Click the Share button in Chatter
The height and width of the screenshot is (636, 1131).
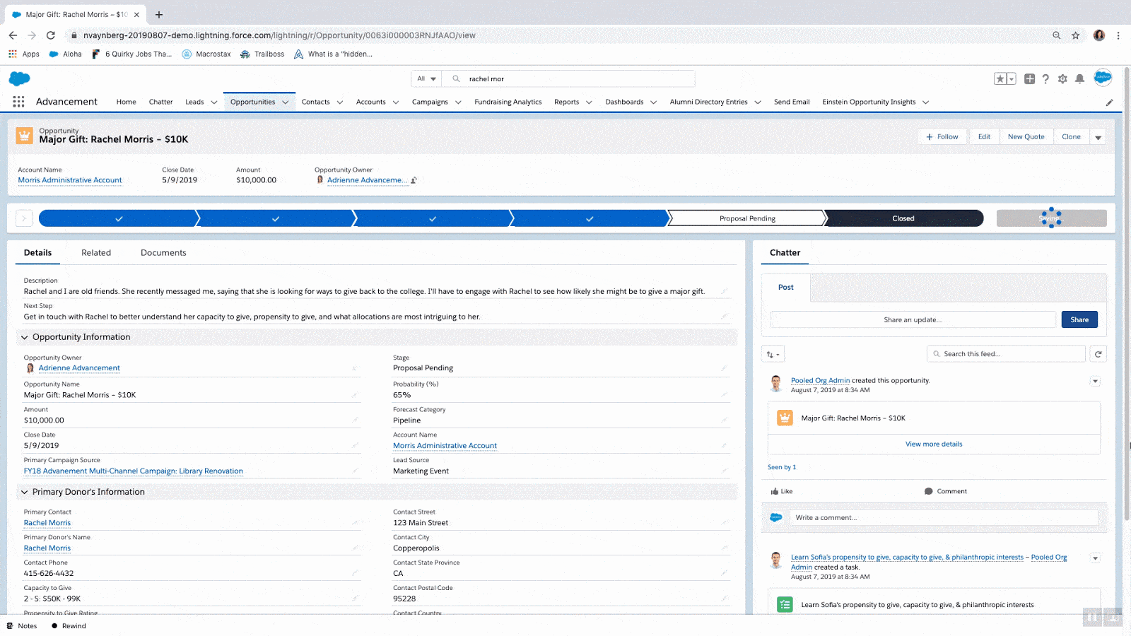[x=1079, y=319]
